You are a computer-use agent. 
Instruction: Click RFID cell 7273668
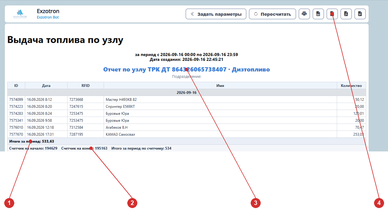pos(85,99)
